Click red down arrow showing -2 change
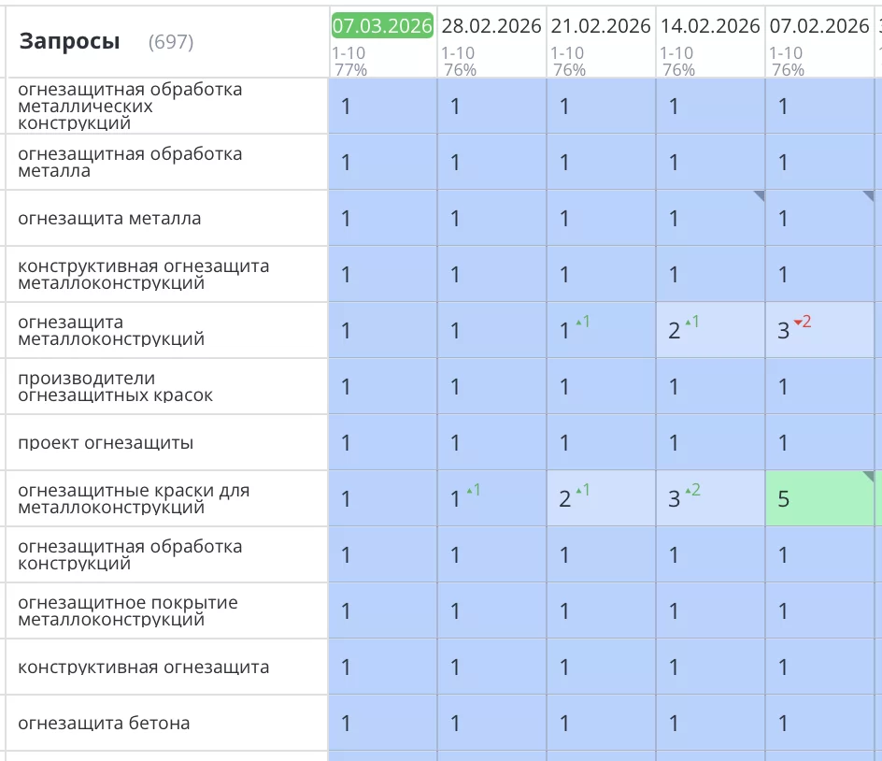This screenshot has width=882, height=761. click(802, 322)
